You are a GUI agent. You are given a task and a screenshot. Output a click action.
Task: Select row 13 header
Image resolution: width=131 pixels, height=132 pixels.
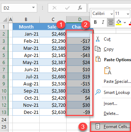(x=4, y=112)
